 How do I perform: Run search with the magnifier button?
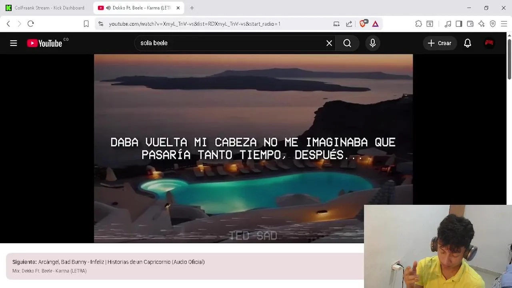347,43
